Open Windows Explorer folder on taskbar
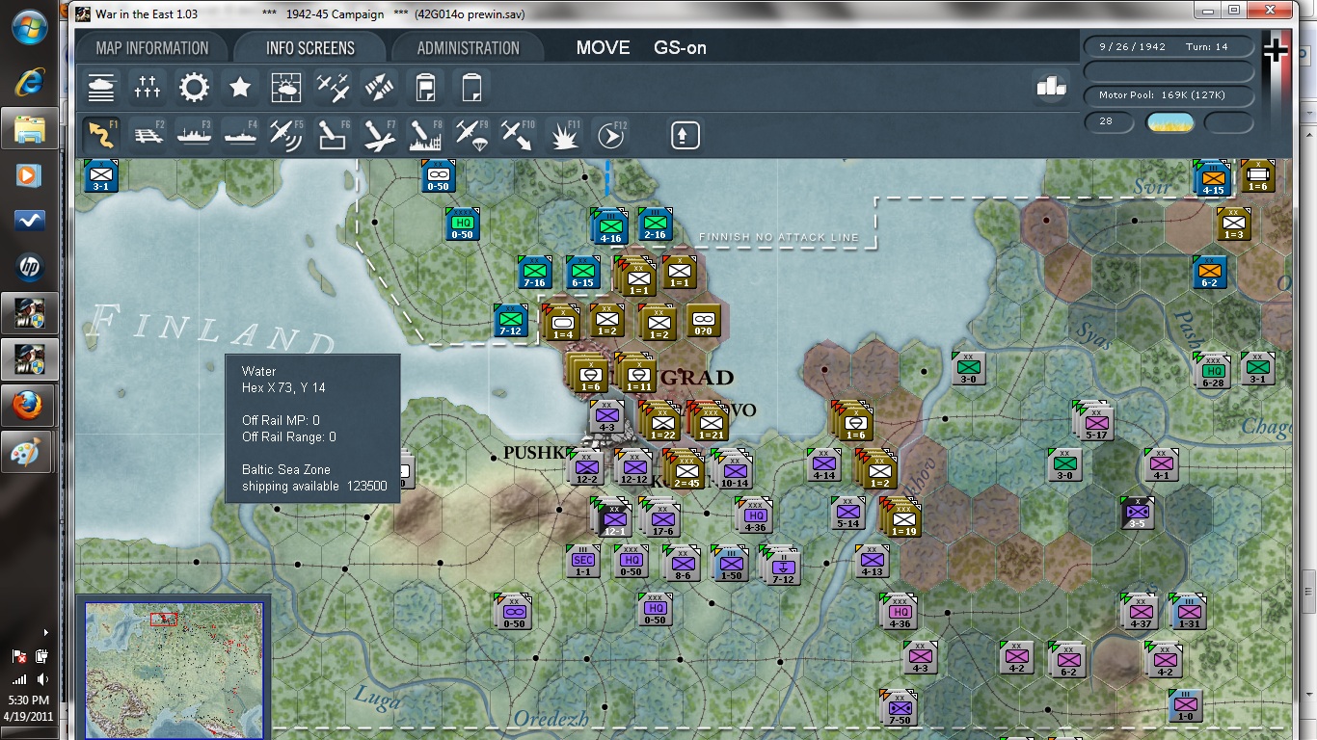The image size is (1317, 740). tap(29, 128)
